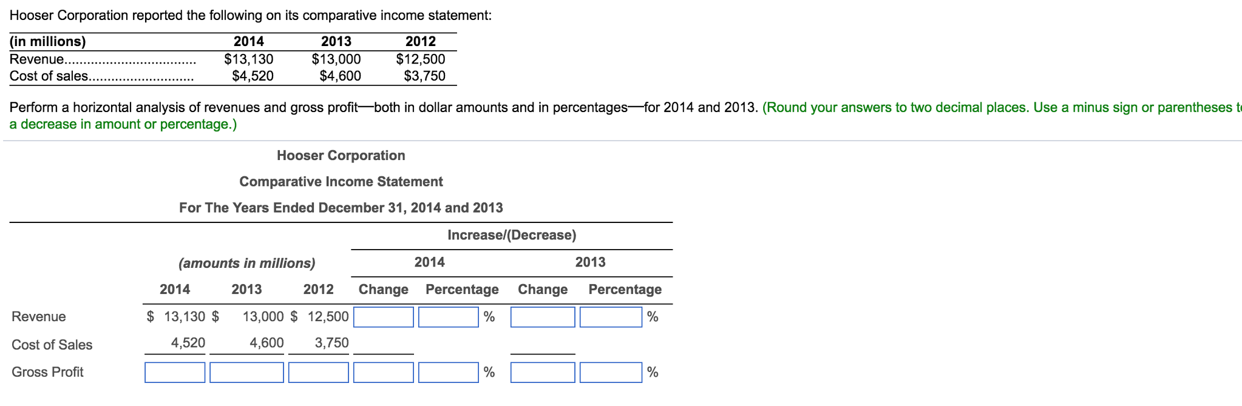Click the Gross Profit 2013 amount input box
Screen dimensions: 1242x406
click(246, 372)
